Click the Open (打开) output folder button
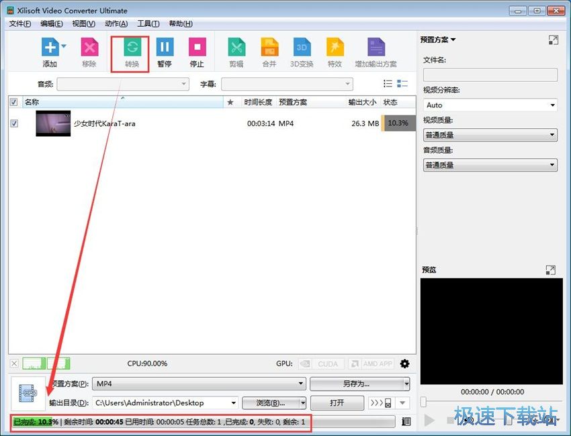Image resolution: width=571 pixels, height=436 pixels. 337,403
